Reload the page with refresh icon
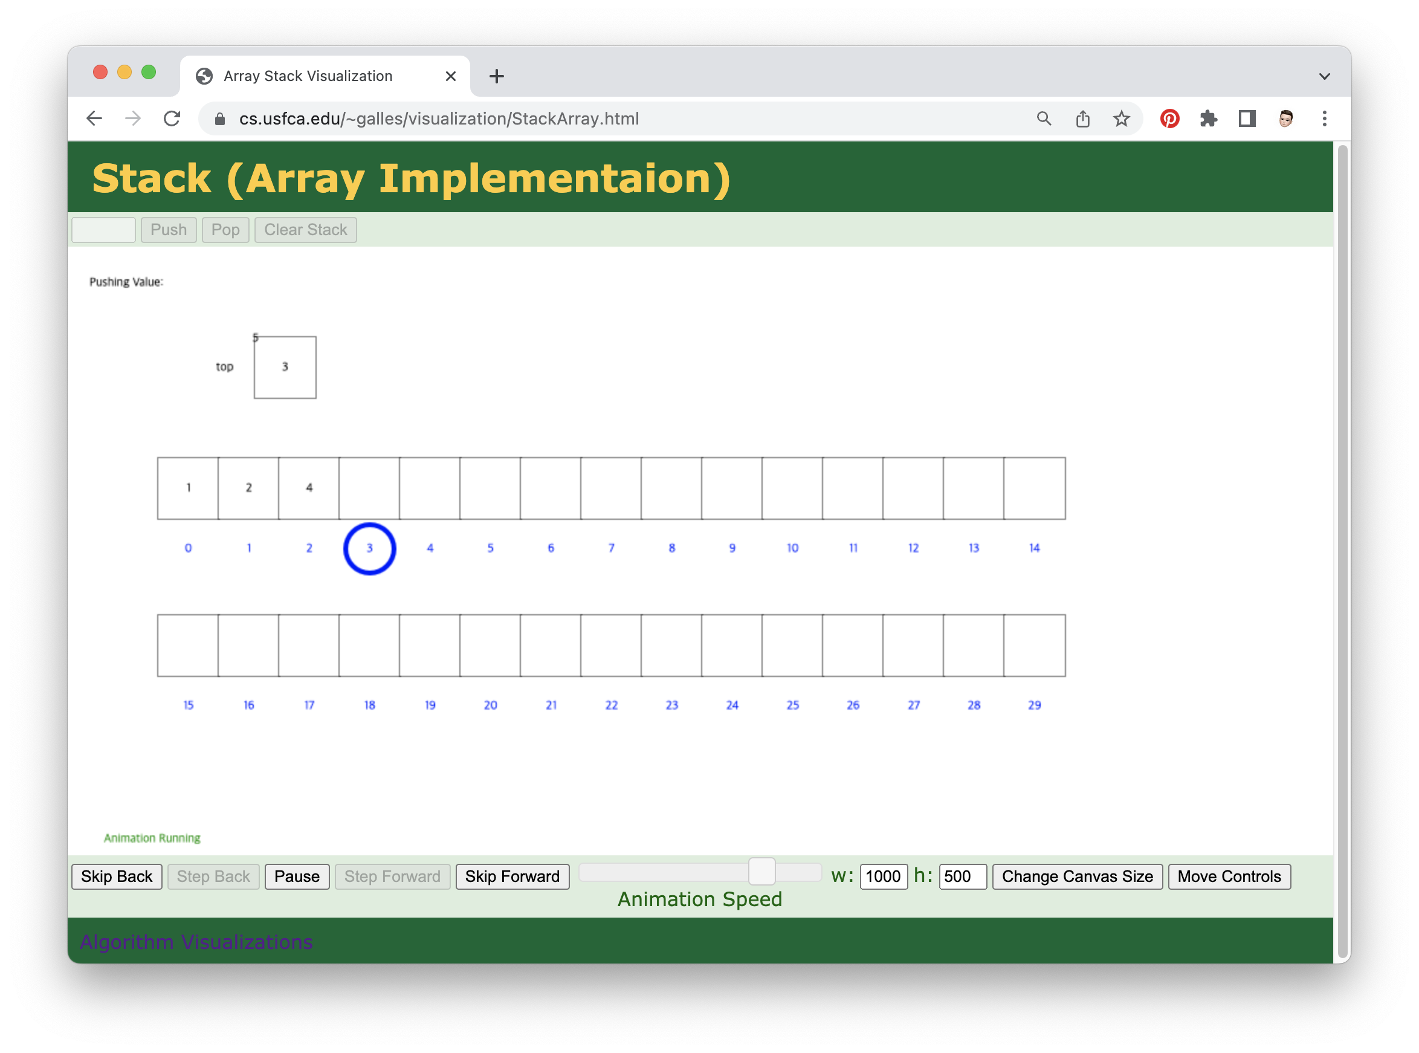This screenshot has height=1053, width=1419. point(172,118)
